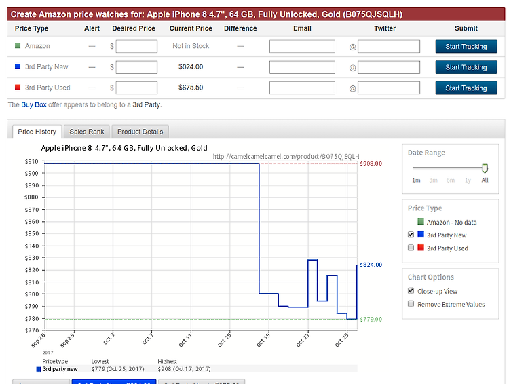Focus the 3rd Party New Twitter field

(x=389, y=67)
